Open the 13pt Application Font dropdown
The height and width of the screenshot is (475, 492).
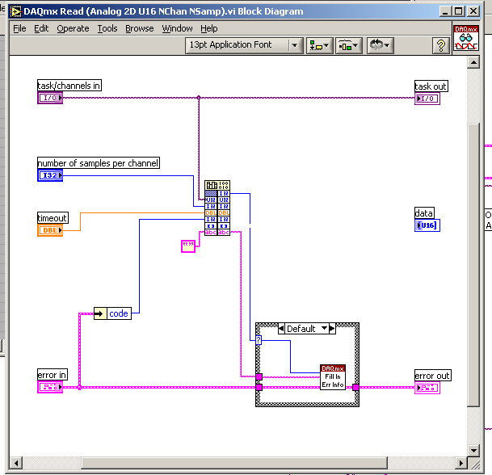click(244, 45)
